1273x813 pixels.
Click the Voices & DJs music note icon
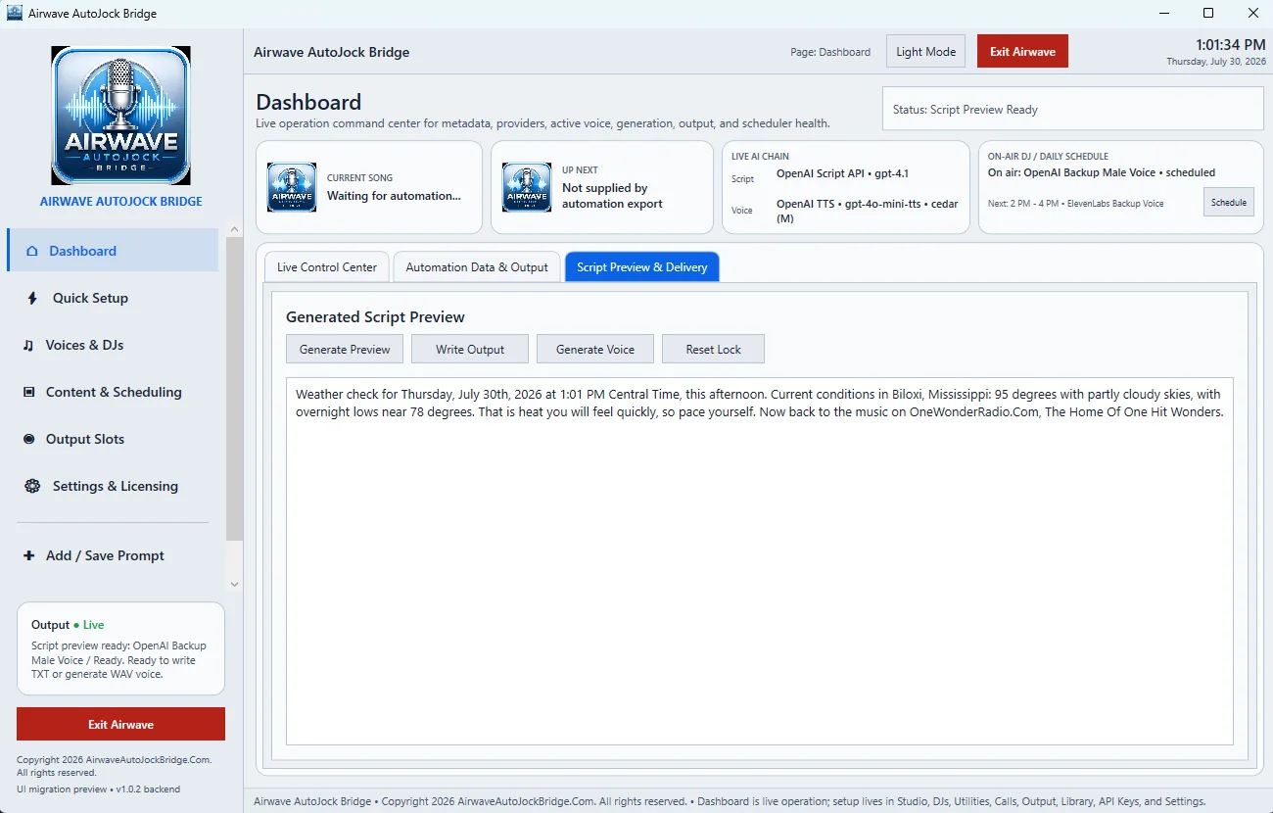pos(28,345)
